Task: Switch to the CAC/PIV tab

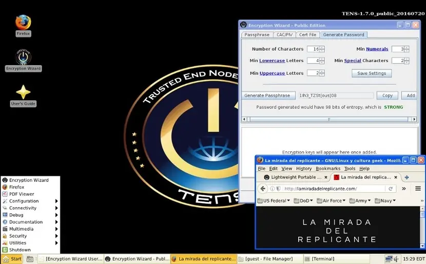Action: pos(284,35)
